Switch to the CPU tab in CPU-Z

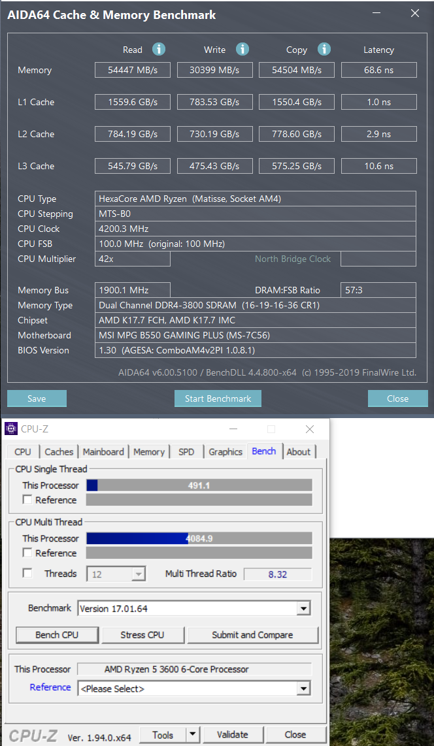point(22,452)
